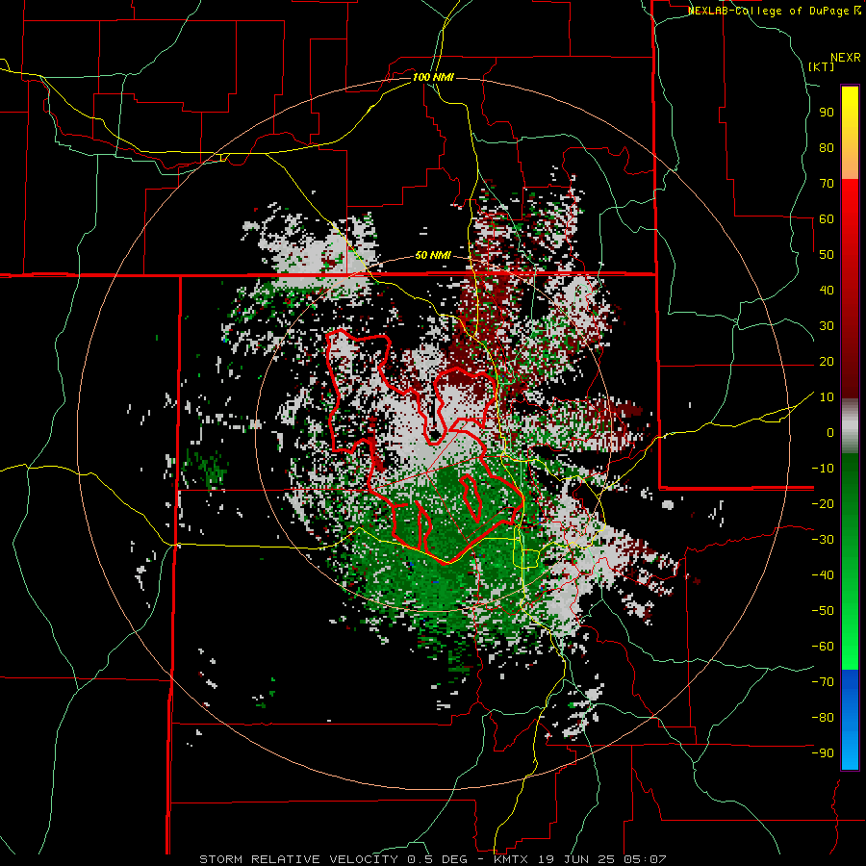Click the -50 value on velocity scale
This screenshot has width=866, height=866.
tap(823, 611)
